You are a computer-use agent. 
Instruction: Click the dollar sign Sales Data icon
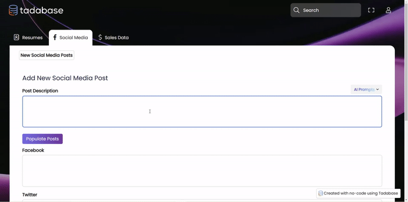coord(100,37)
